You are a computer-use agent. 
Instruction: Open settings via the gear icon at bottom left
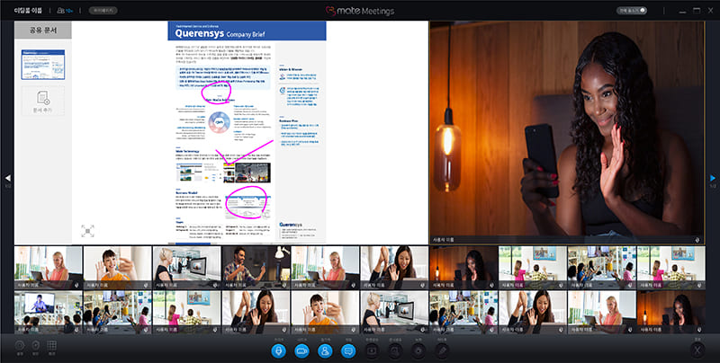(20, 346)
